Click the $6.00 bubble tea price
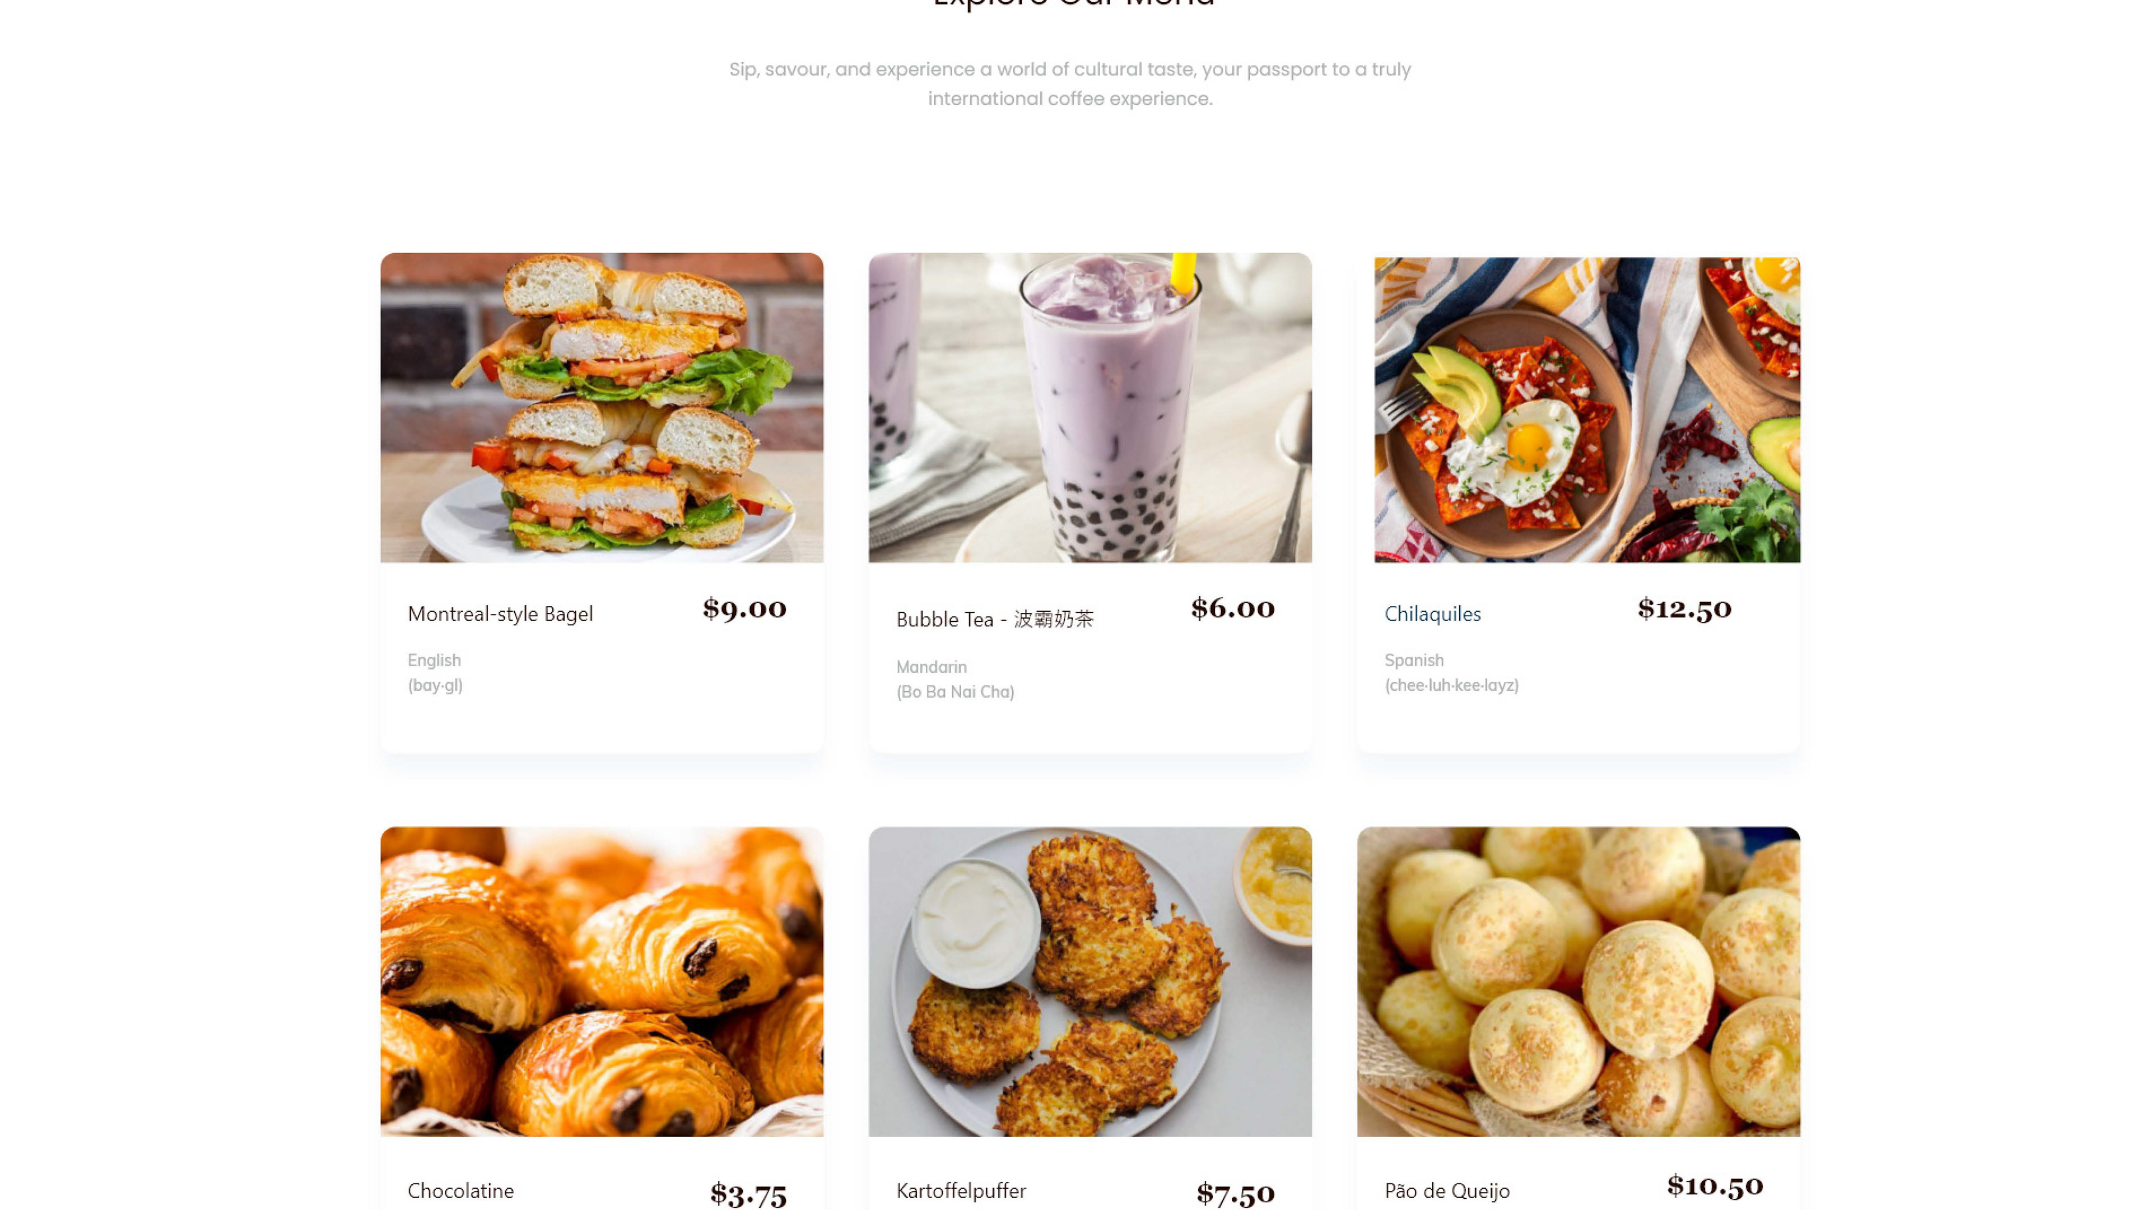The height and width of the screenshot is (1210, 2151). pyautogui.click(x=1232, y=609)
